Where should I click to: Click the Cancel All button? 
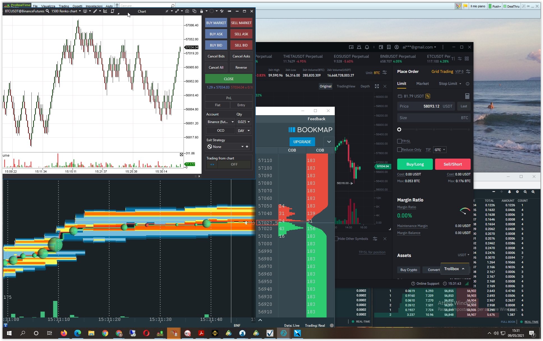pos(216,68)
